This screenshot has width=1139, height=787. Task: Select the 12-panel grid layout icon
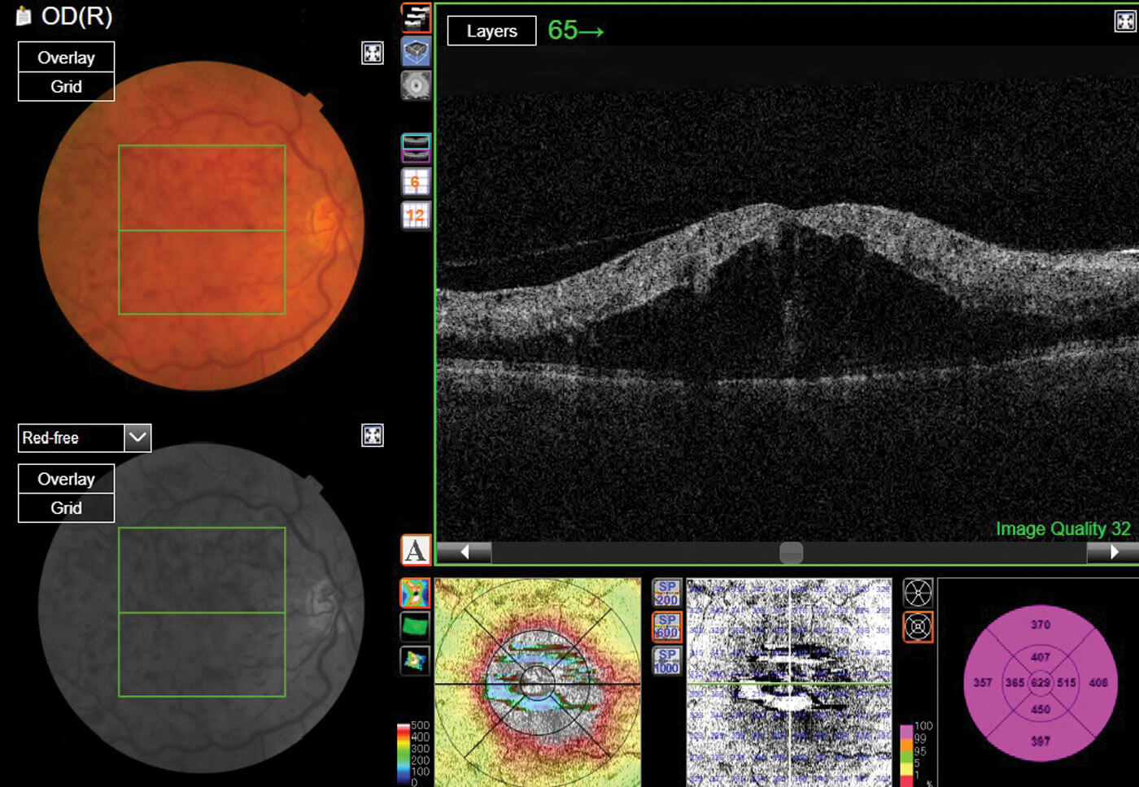pyautogui.click(x=416, y=215)
